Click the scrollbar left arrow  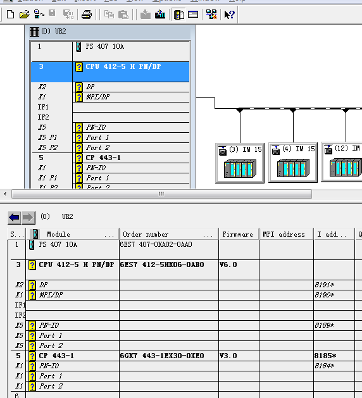[x=5, y=194]
